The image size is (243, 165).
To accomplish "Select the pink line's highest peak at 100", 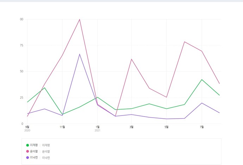I will point(80,19).
